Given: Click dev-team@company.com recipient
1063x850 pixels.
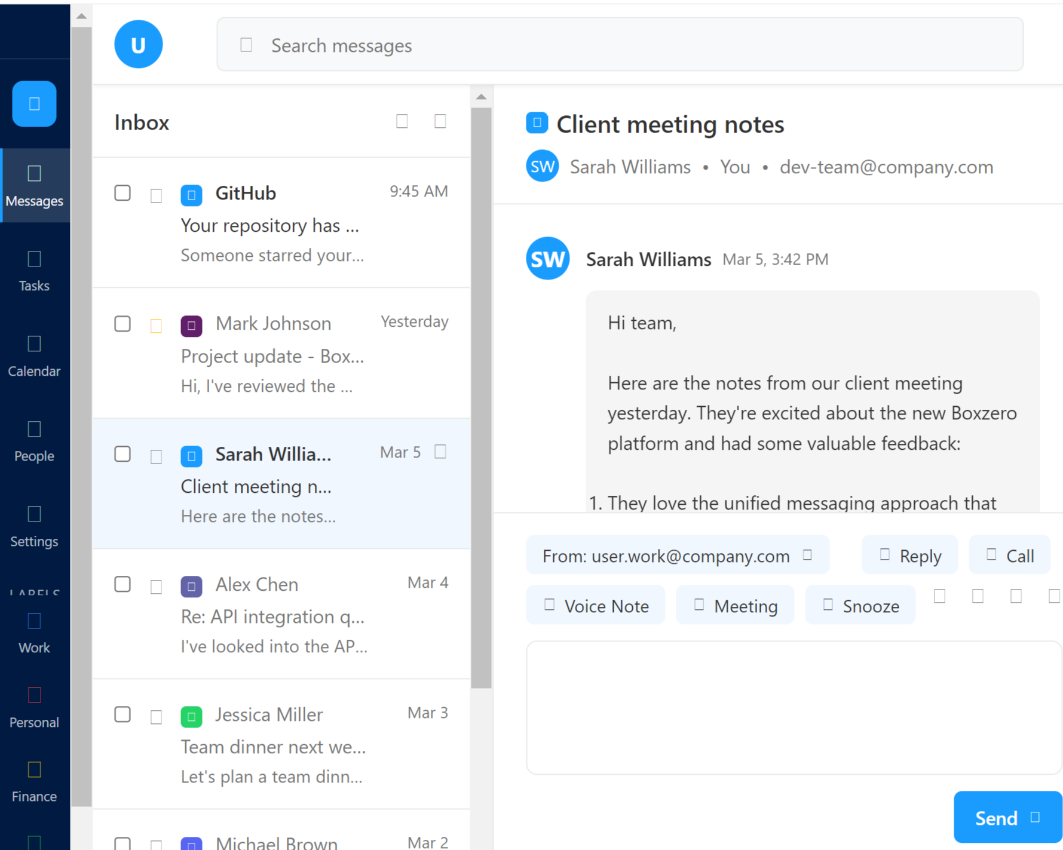Looking at the screenshot, I should click(x=886, y=167).
